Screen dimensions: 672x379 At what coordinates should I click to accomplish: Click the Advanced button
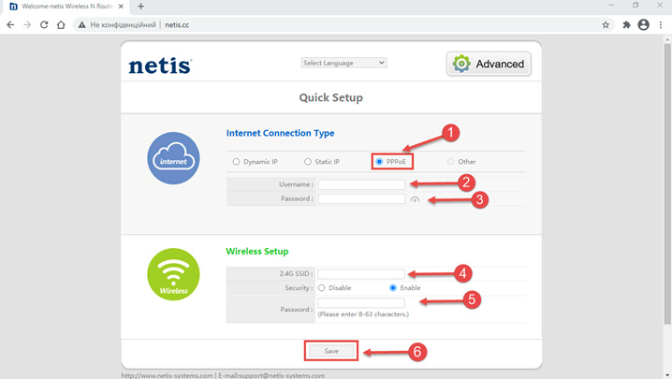(489, 64)
